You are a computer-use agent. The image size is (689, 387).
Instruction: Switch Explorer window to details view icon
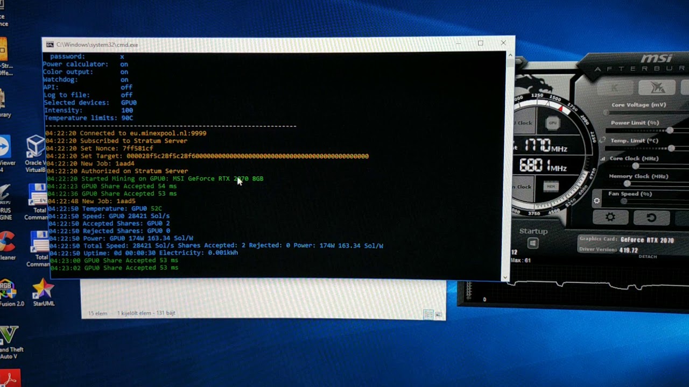(428, 314)
